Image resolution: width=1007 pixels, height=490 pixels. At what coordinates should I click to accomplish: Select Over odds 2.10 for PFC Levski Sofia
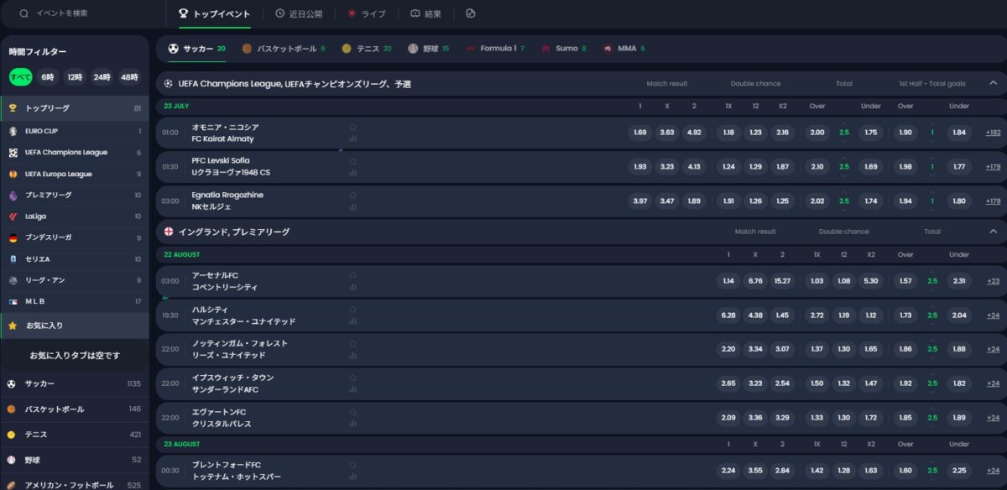coord(817,167)
